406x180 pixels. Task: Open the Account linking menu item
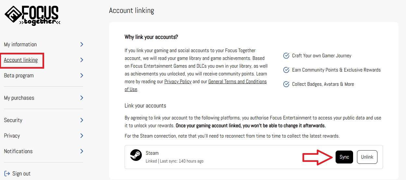click(21, 60)
